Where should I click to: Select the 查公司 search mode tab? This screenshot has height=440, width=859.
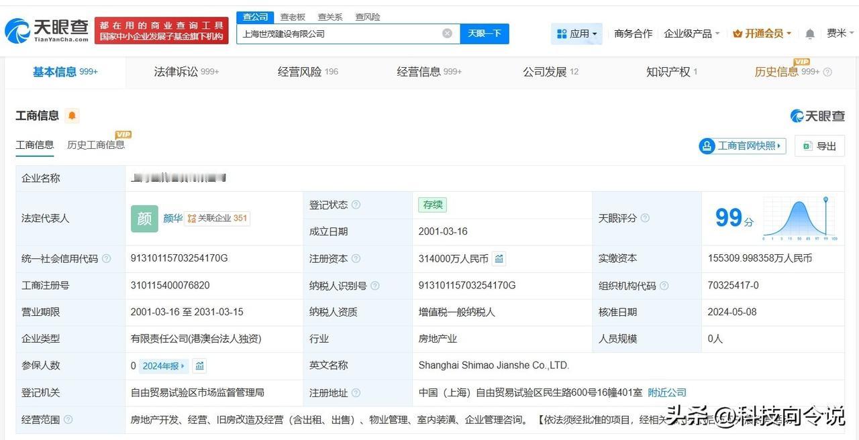coord(255,17)
